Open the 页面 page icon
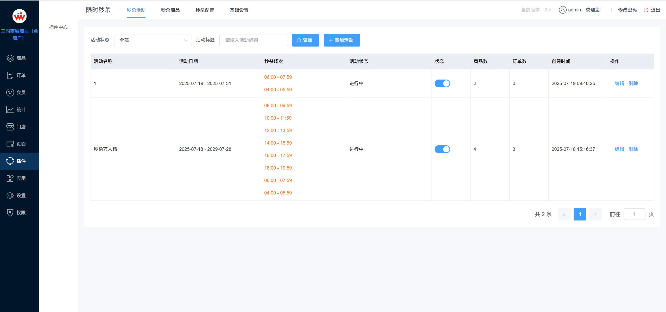Screen dimensions: 666x312 [x=10, y=144]
